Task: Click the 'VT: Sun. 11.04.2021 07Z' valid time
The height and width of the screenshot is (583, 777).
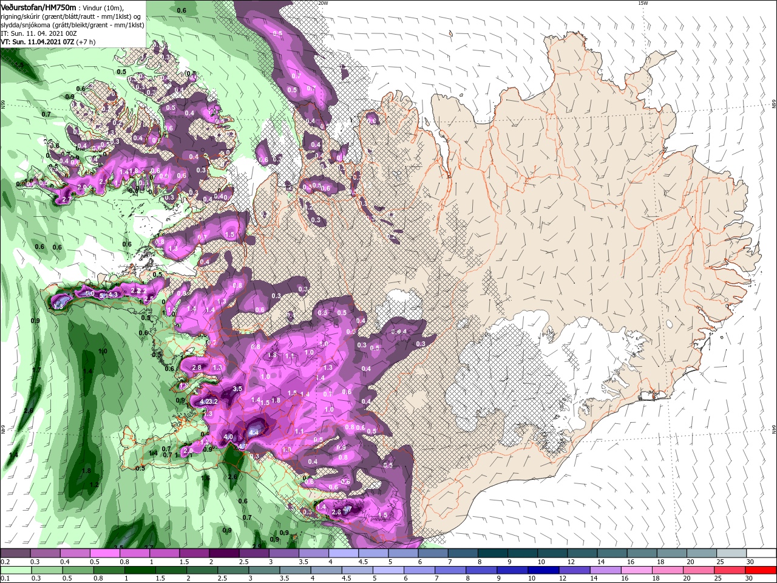Action: tap(37, 42)
